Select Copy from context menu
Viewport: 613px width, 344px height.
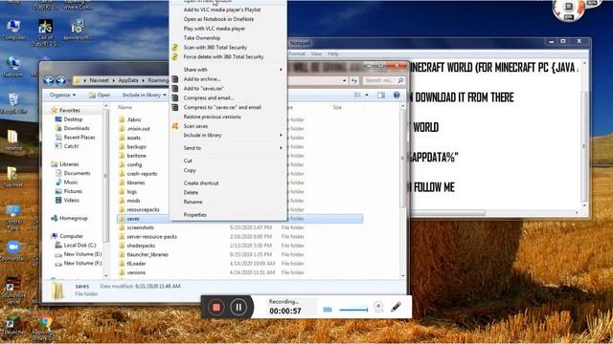pyautogui.click(x=190, y=170)
